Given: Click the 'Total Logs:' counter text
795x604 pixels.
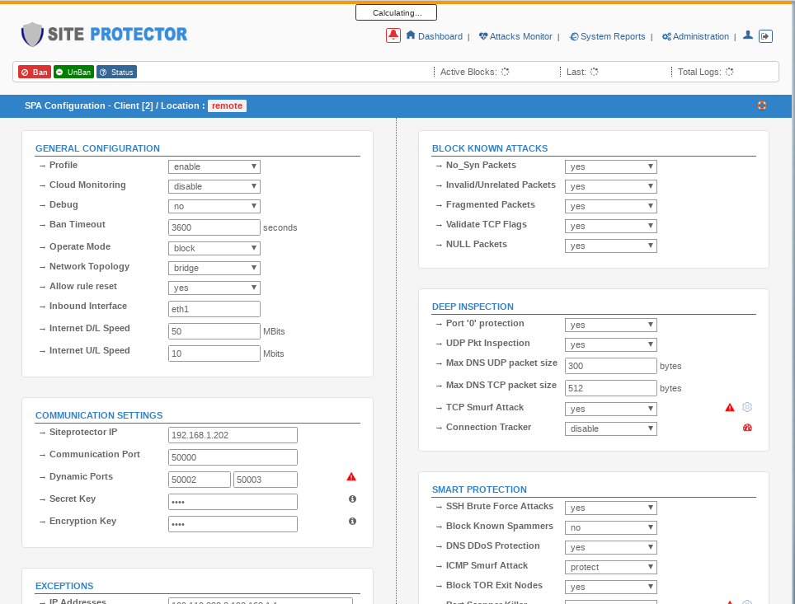Looking at the screenshot, I should pyautogui.click(x=699, y=72).
